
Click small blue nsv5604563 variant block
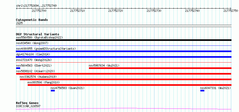[18, 68]
